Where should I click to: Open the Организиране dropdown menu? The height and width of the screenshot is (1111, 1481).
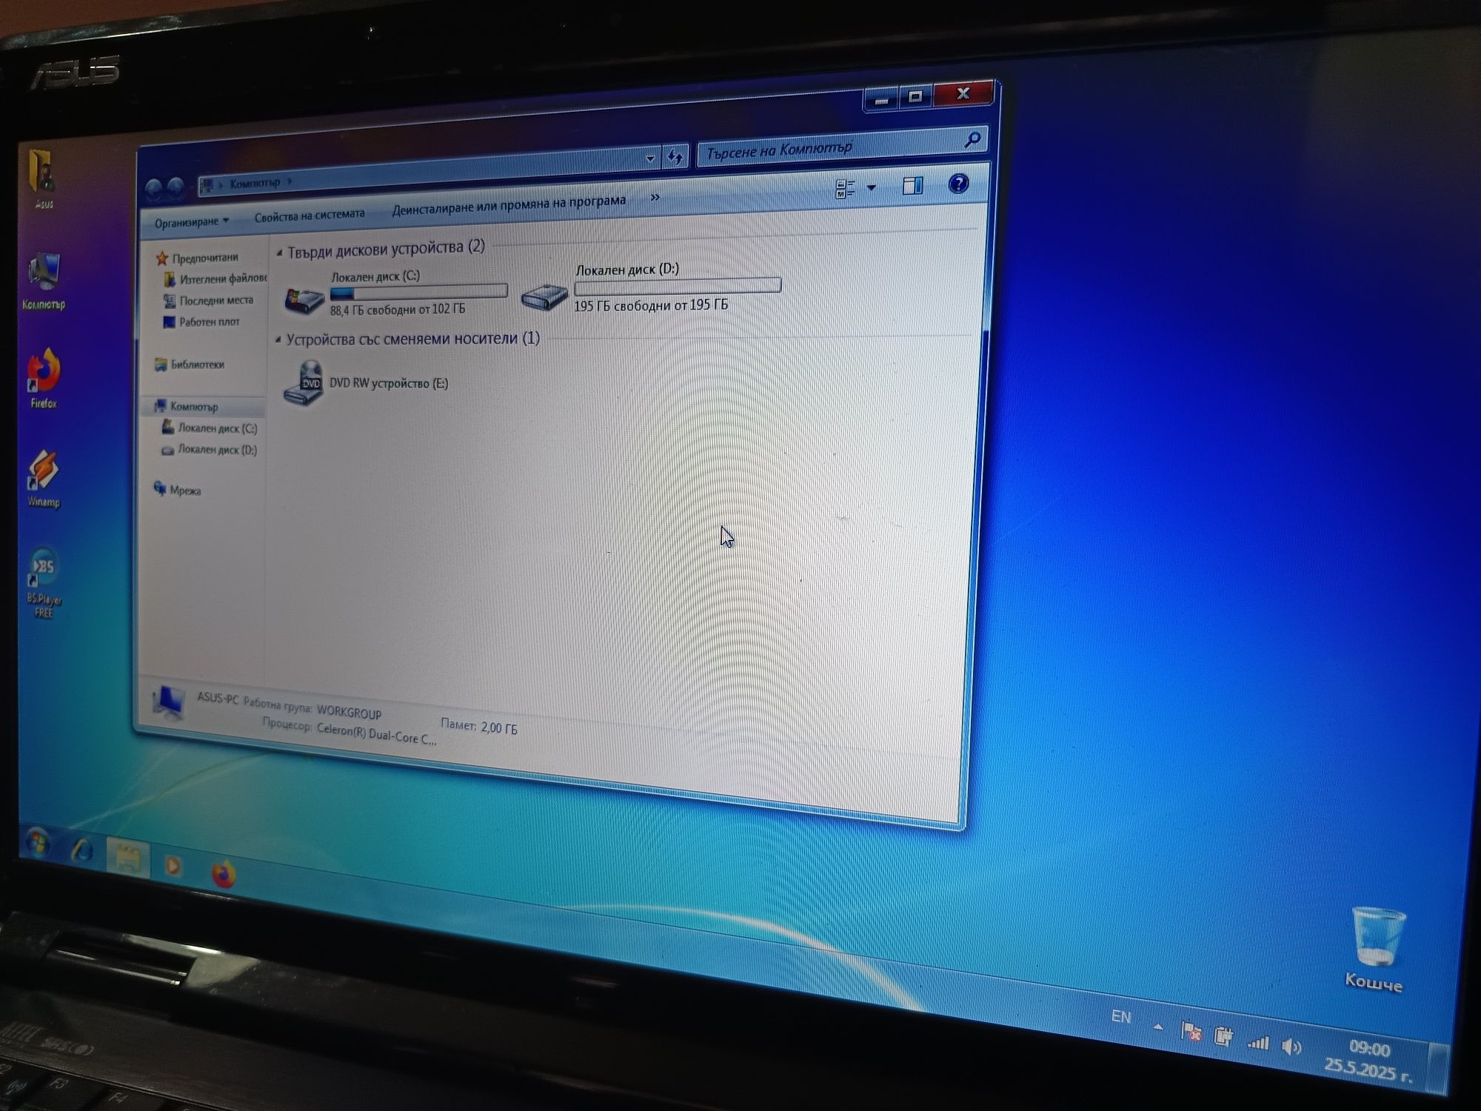tap(192, 221)
